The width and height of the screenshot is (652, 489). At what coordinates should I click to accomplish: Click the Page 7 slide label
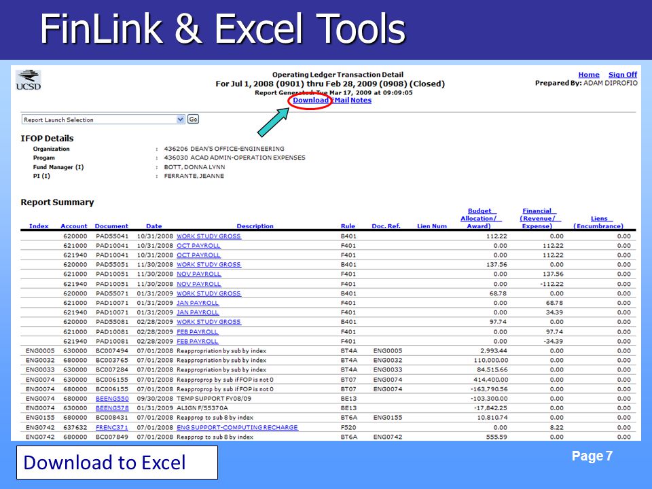pyautogui.click(x=592, y=456)
